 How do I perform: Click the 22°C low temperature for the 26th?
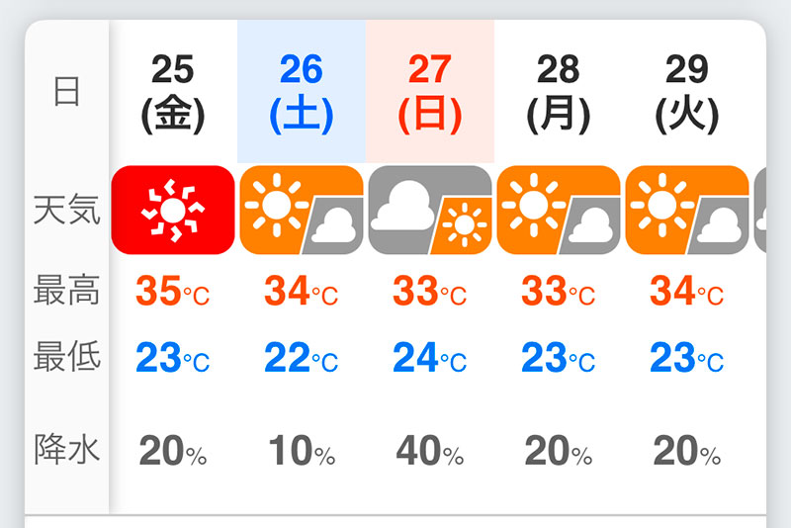click(x=302, y=358)
